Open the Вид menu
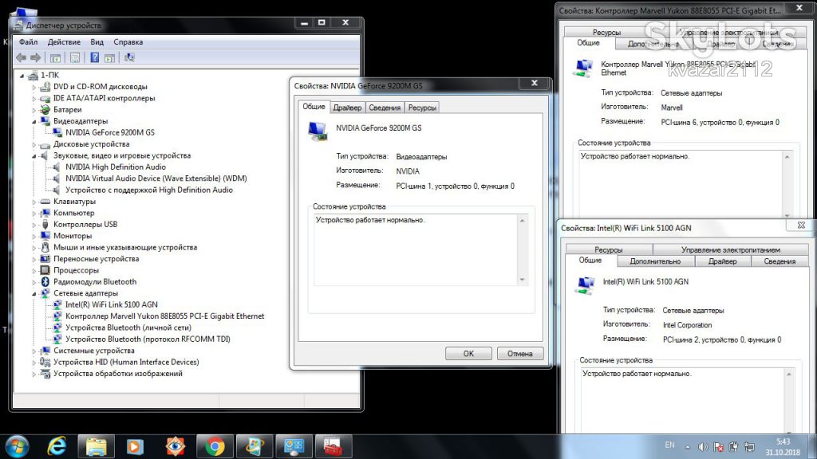Image resolution: width=817 pixels, height=459 pixels. coord(97,42)
